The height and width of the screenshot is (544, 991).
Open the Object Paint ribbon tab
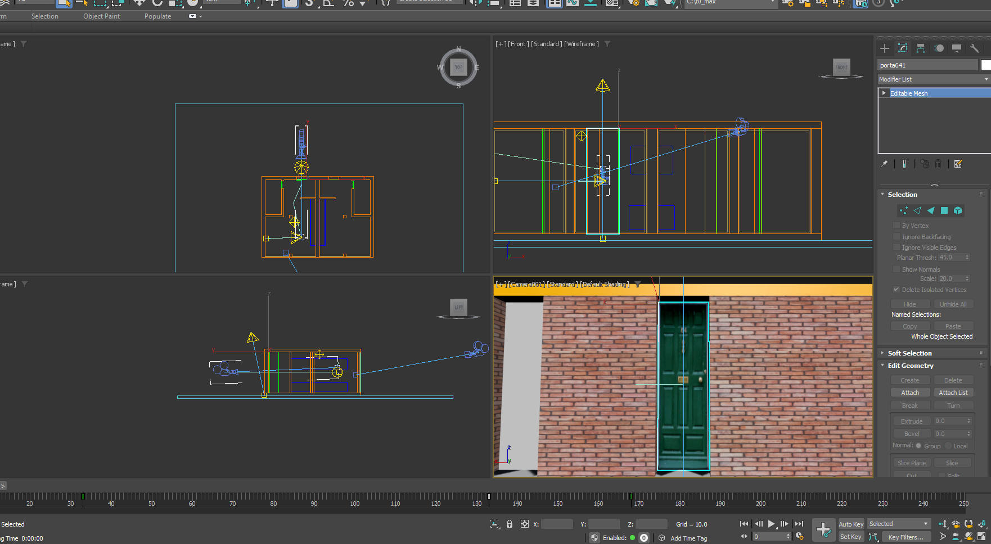coord(101,16)
